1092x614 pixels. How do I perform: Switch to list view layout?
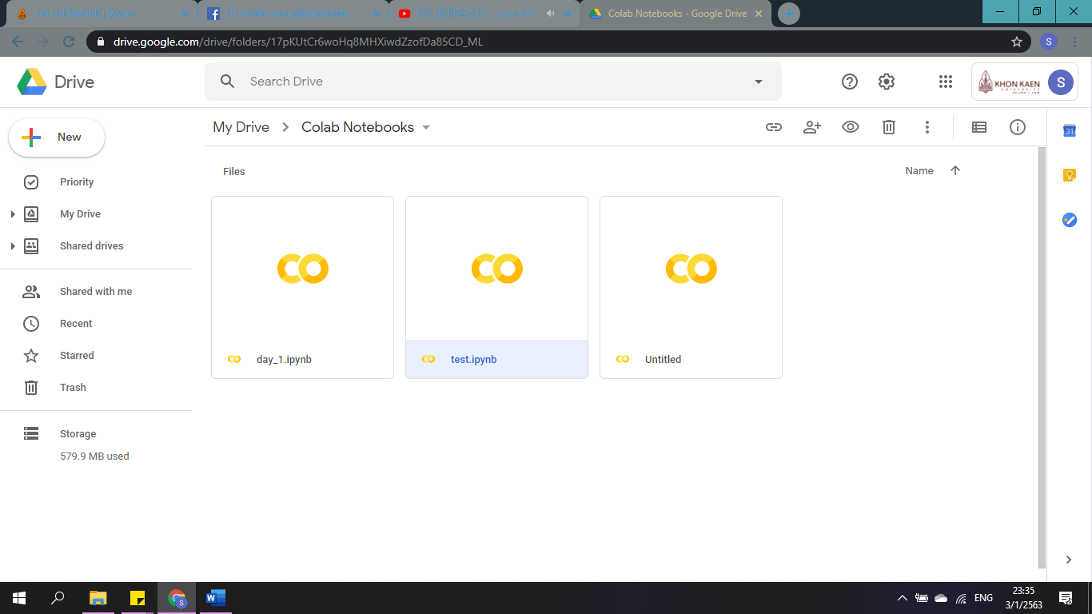point(979,127)
